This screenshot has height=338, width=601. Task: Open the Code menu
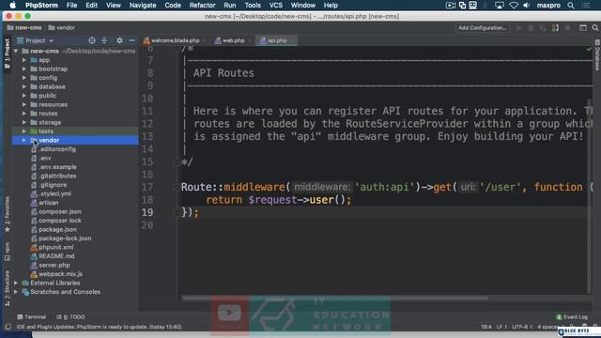pyautogui.click(x=173, y=6)
